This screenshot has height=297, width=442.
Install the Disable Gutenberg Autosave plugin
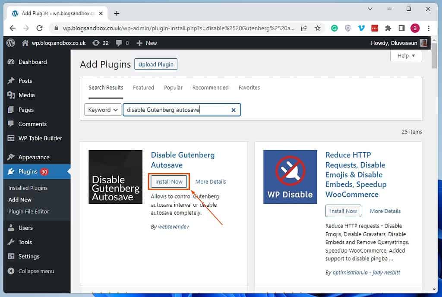(169, 182)
